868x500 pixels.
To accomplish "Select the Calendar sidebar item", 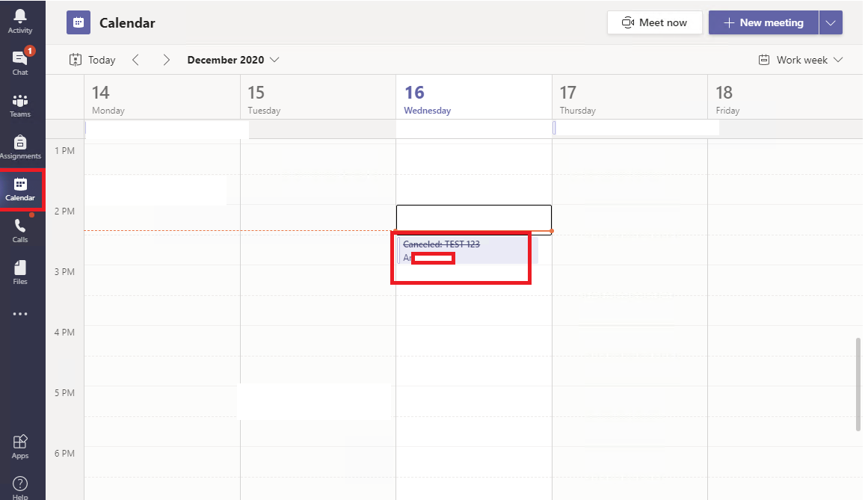I will pyautogui.click(x=20, y=189).
